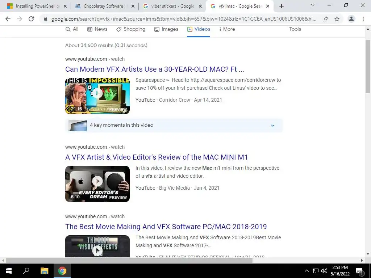Viewport: 371px width, 278px height.
Task: Click the horizontal scrollbar thumb
Action: [x=129, y=261]
